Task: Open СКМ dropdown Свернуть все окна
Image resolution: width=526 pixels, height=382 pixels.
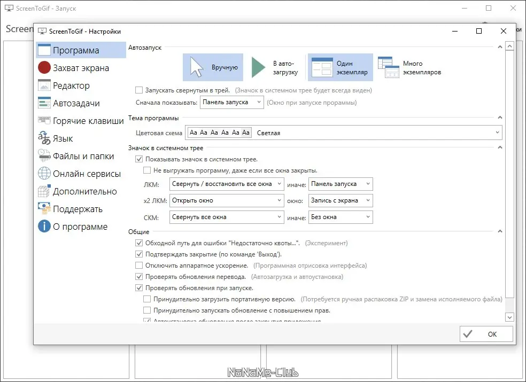Action: pos(227,217)
